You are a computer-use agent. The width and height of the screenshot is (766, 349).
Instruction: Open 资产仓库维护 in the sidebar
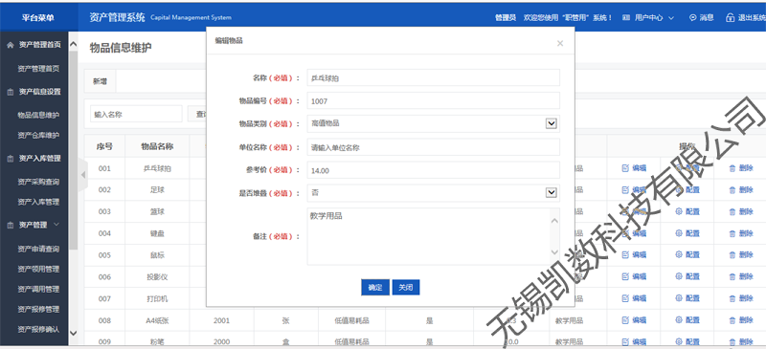click(x=38, y=135)
